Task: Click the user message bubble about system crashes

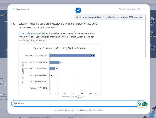Action: coord(109,17)
